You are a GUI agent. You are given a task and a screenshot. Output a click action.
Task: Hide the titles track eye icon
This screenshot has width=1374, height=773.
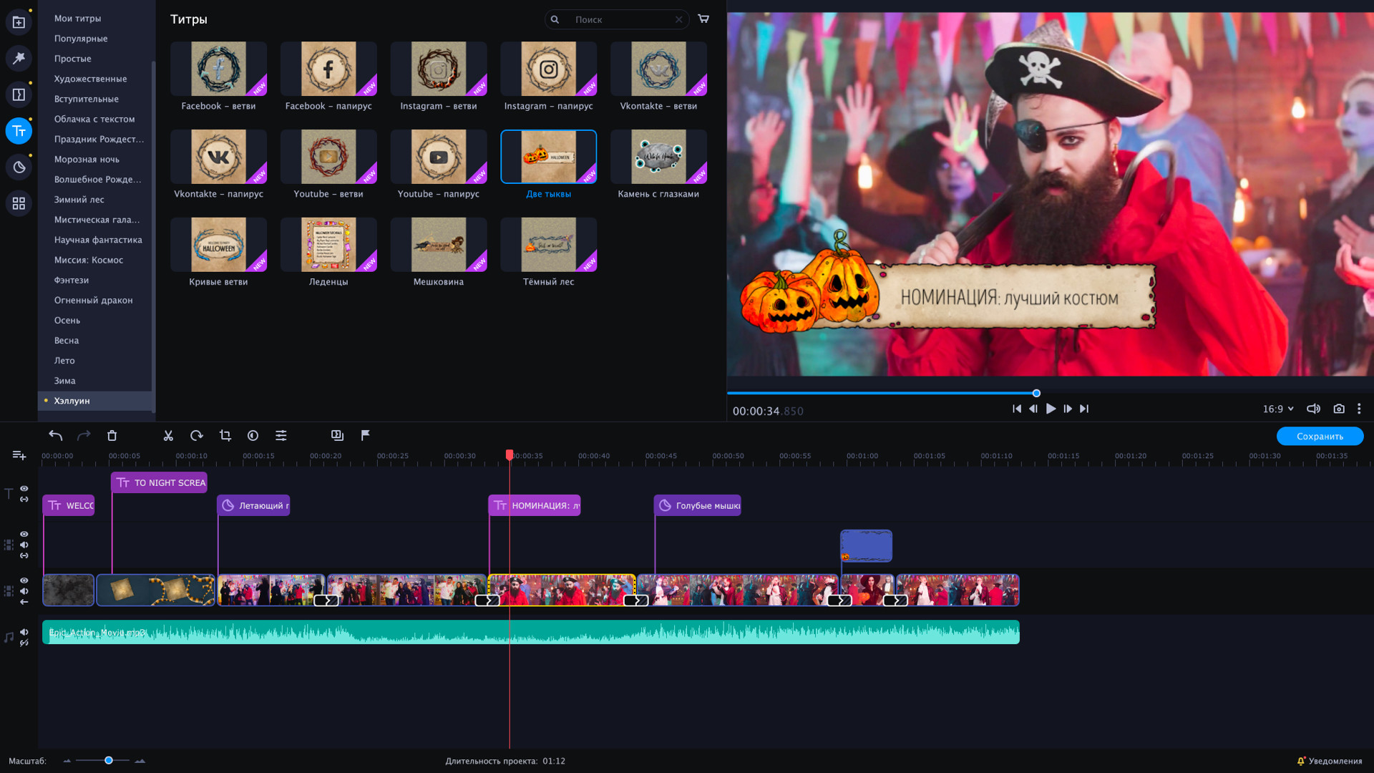pyautogui.click(x=24, y=488)
